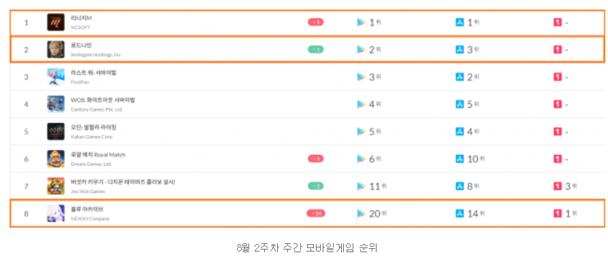Click the NEXON Company publisher name
Image resolution: width=608 pixels, height=257 pixels.
(90, 219)
